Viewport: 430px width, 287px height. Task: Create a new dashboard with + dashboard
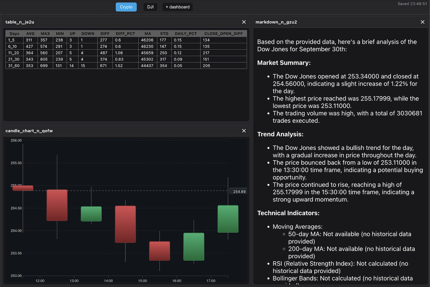(x=177, y=7)
